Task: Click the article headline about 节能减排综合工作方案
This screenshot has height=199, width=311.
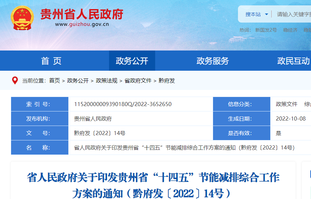Action: pyautogui.click(x=153, y=185)
